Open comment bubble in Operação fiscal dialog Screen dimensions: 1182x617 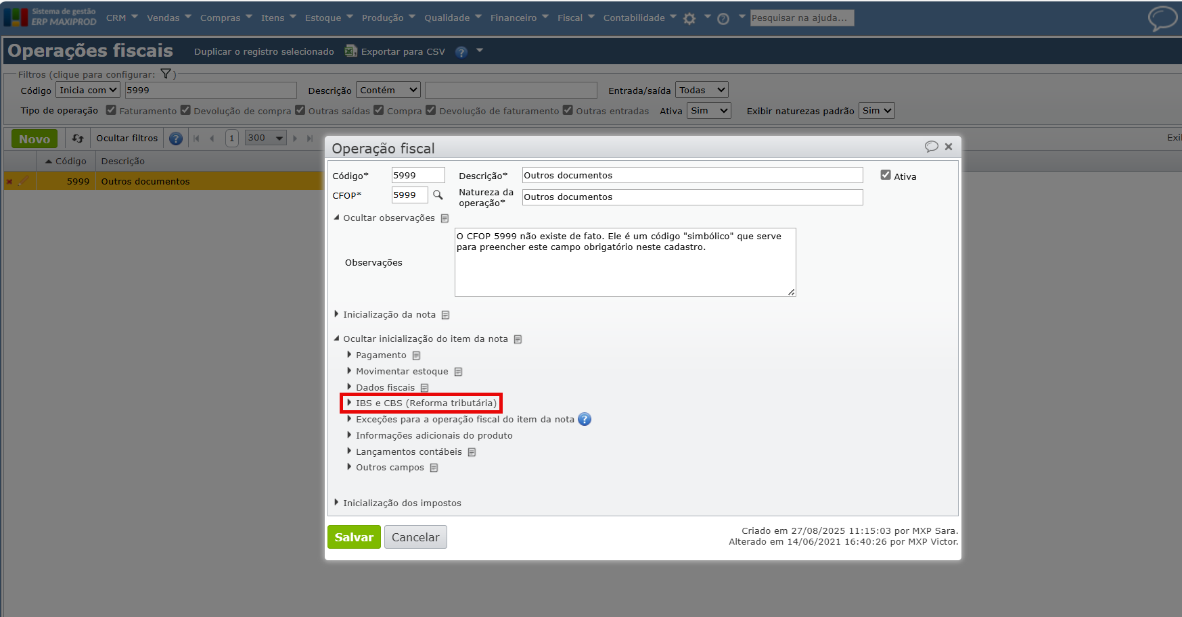coord(932,147)
